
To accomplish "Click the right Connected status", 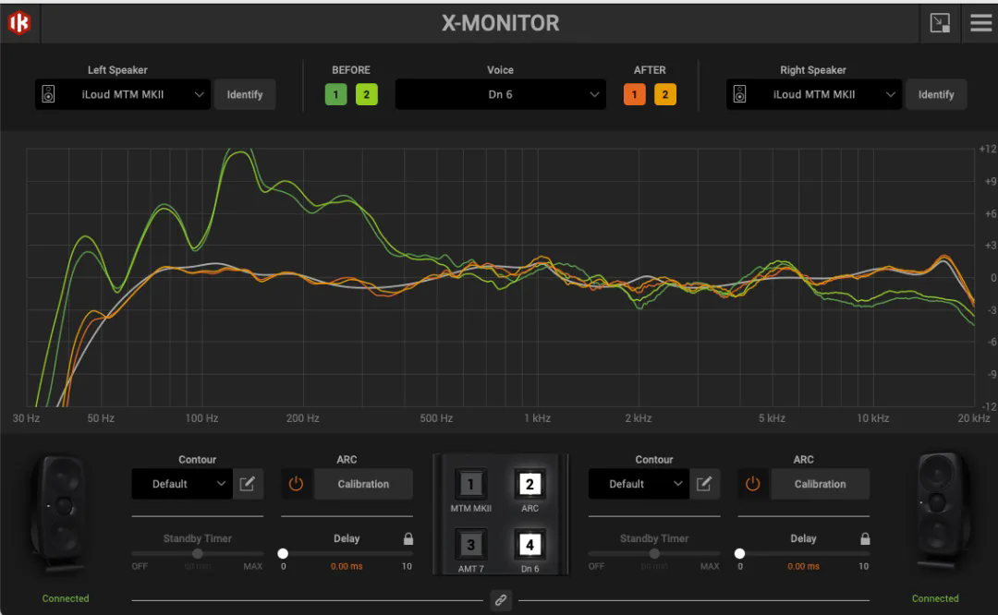I will (935, 598).
